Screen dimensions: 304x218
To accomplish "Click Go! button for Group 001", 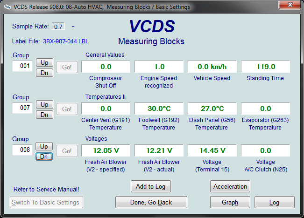I will click(x=67, y=67).
